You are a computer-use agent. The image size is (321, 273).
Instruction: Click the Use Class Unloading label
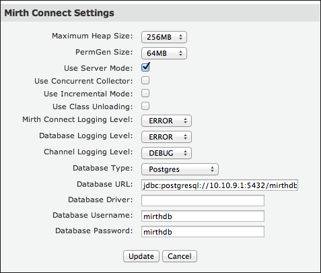pos(93,107)
